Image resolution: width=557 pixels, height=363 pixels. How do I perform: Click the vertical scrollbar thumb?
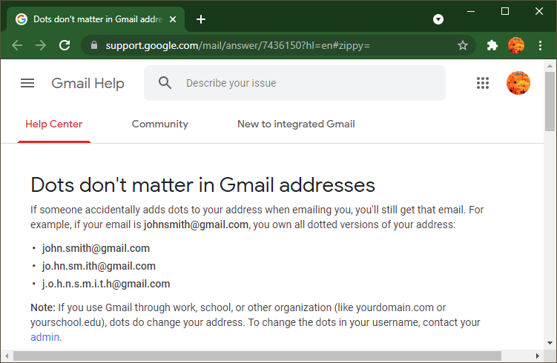tap(550, 101)
